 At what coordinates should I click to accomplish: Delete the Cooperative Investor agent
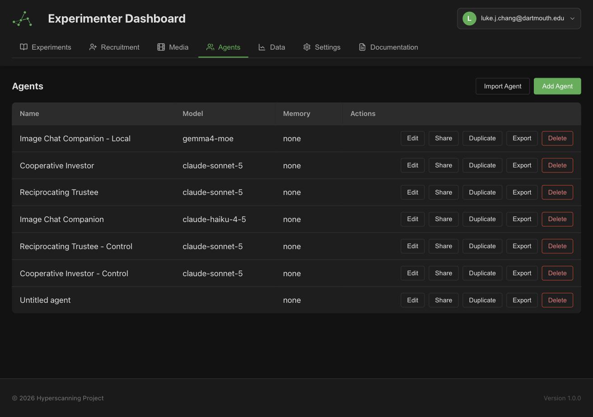tap(557, 165)
